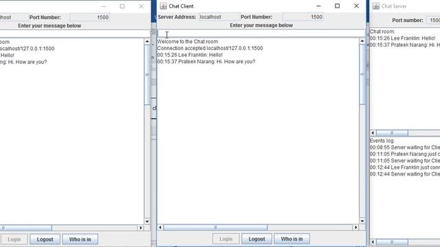Click 'Enter your message below' label in middle Chat Client
This screenshot has height=247, width=440.
261,25
